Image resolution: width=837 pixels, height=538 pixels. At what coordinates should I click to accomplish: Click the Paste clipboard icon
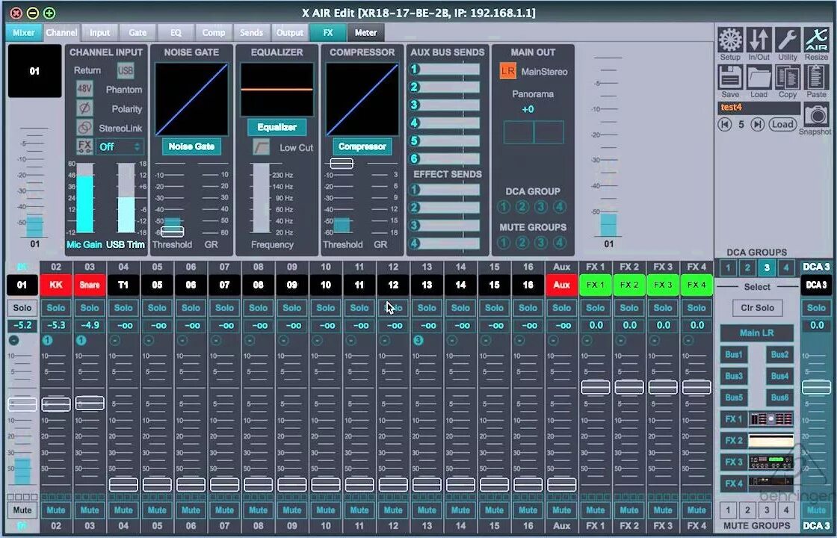click(x=816, y=77)
